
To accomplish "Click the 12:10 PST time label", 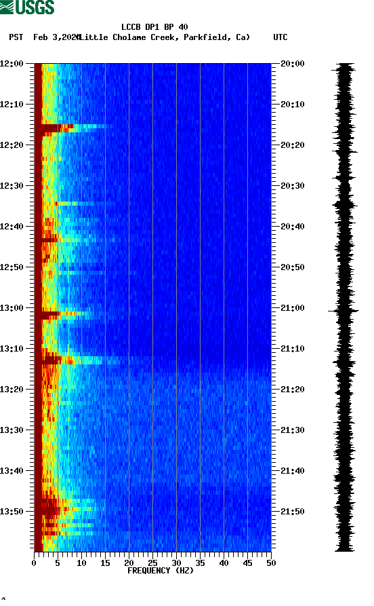I will pos(12,105).
